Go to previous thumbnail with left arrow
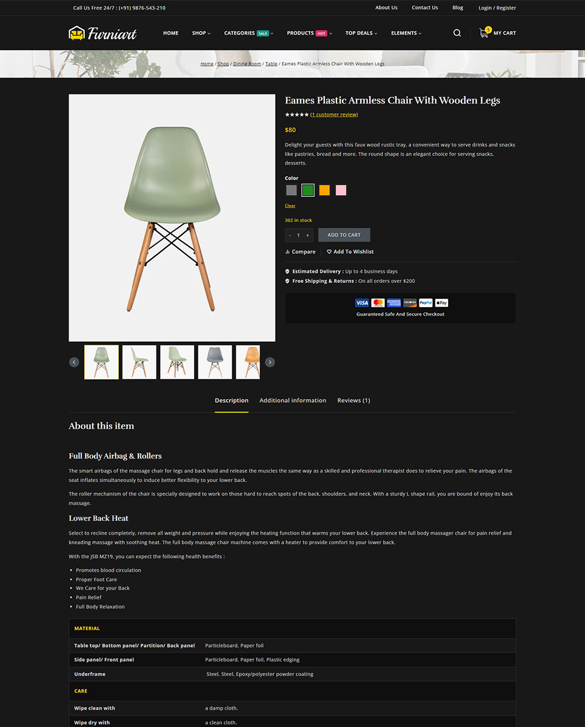The image size is (585, 727). [x=74, y=362]
